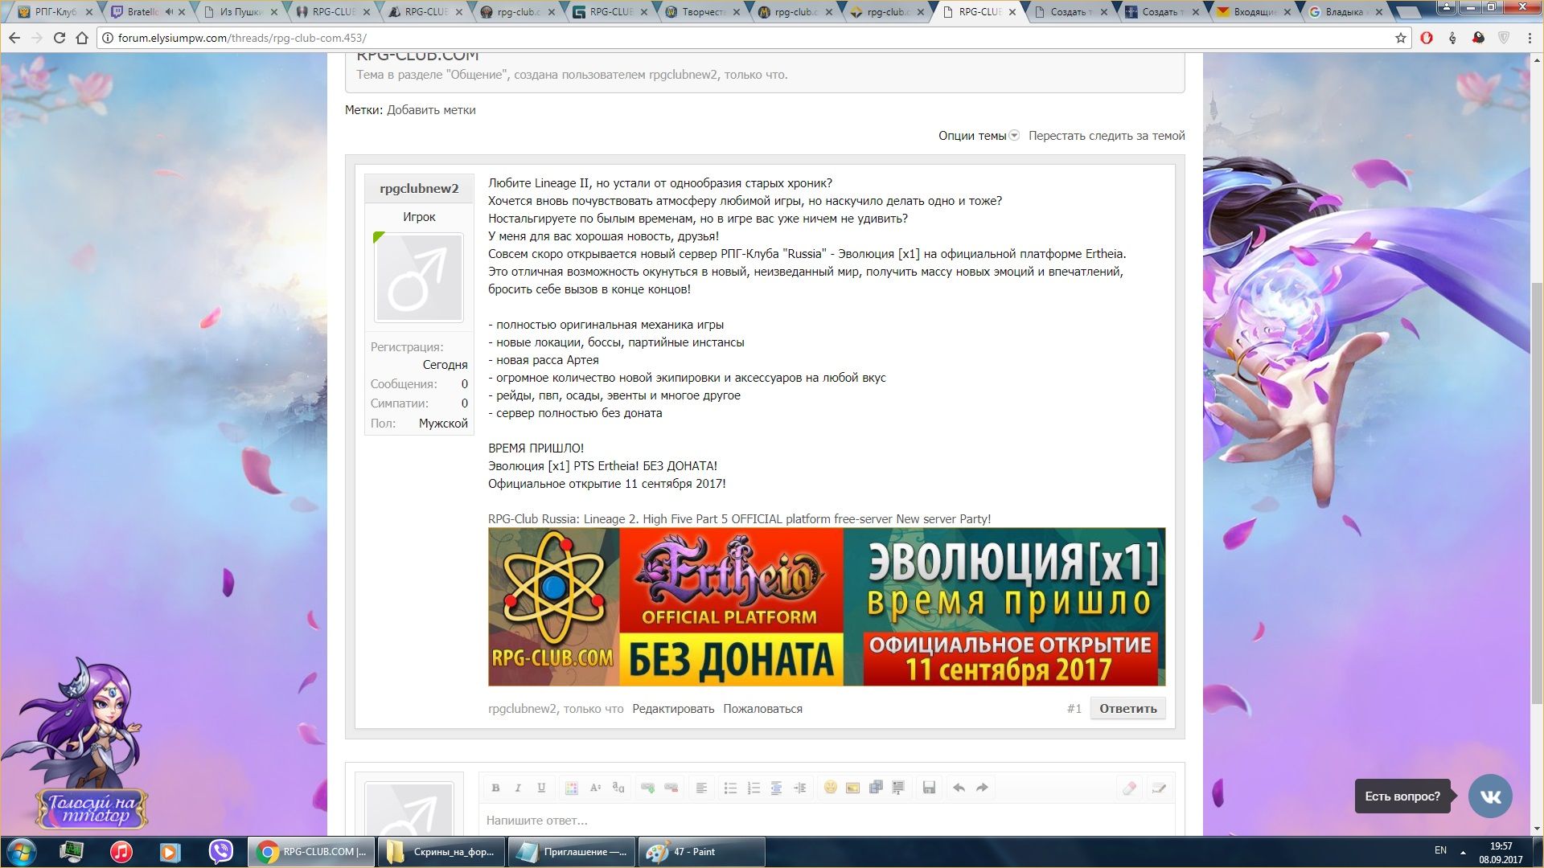The height and width of the screenshot is (868, 1544).
Task: Switch to the 'Из Пушки' browser tab
Action: [240, 12]
